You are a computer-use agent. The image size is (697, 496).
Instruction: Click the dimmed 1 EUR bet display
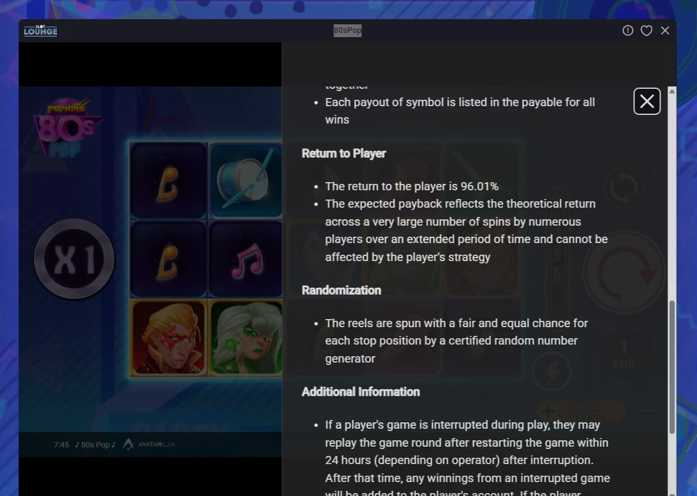[623, 356]
